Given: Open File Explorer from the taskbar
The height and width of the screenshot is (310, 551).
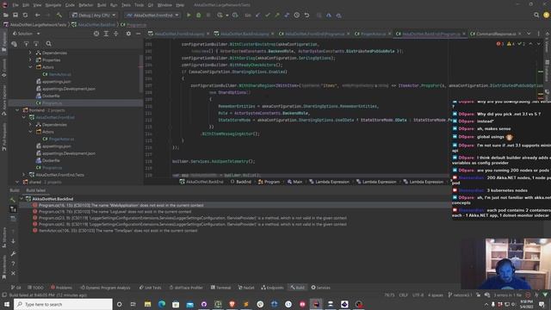Looking at the screenshot, I should (147, 304).
